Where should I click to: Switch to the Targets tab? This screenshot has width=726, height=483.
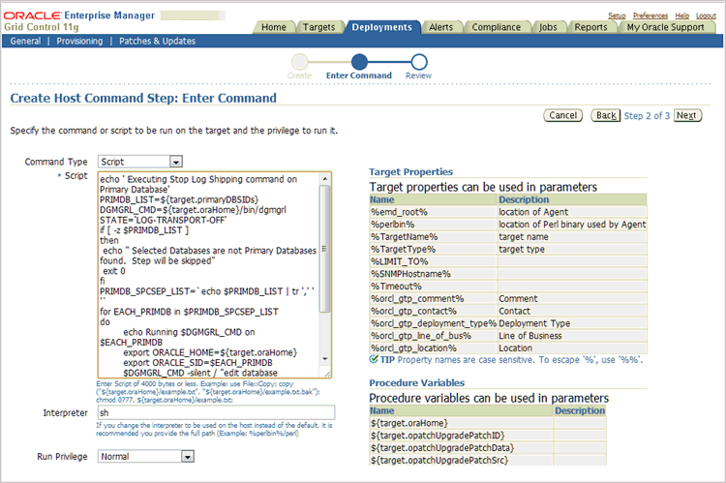[318, 27]
